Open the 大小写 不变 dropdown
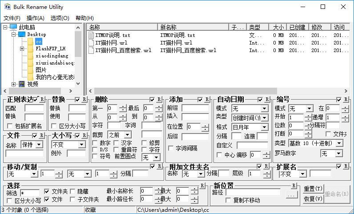The width and height of the screenshot is (354, 214). coord(81,145)
